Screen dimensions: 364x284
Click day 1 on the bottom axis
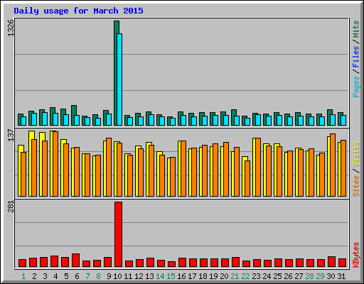[23, 276]
